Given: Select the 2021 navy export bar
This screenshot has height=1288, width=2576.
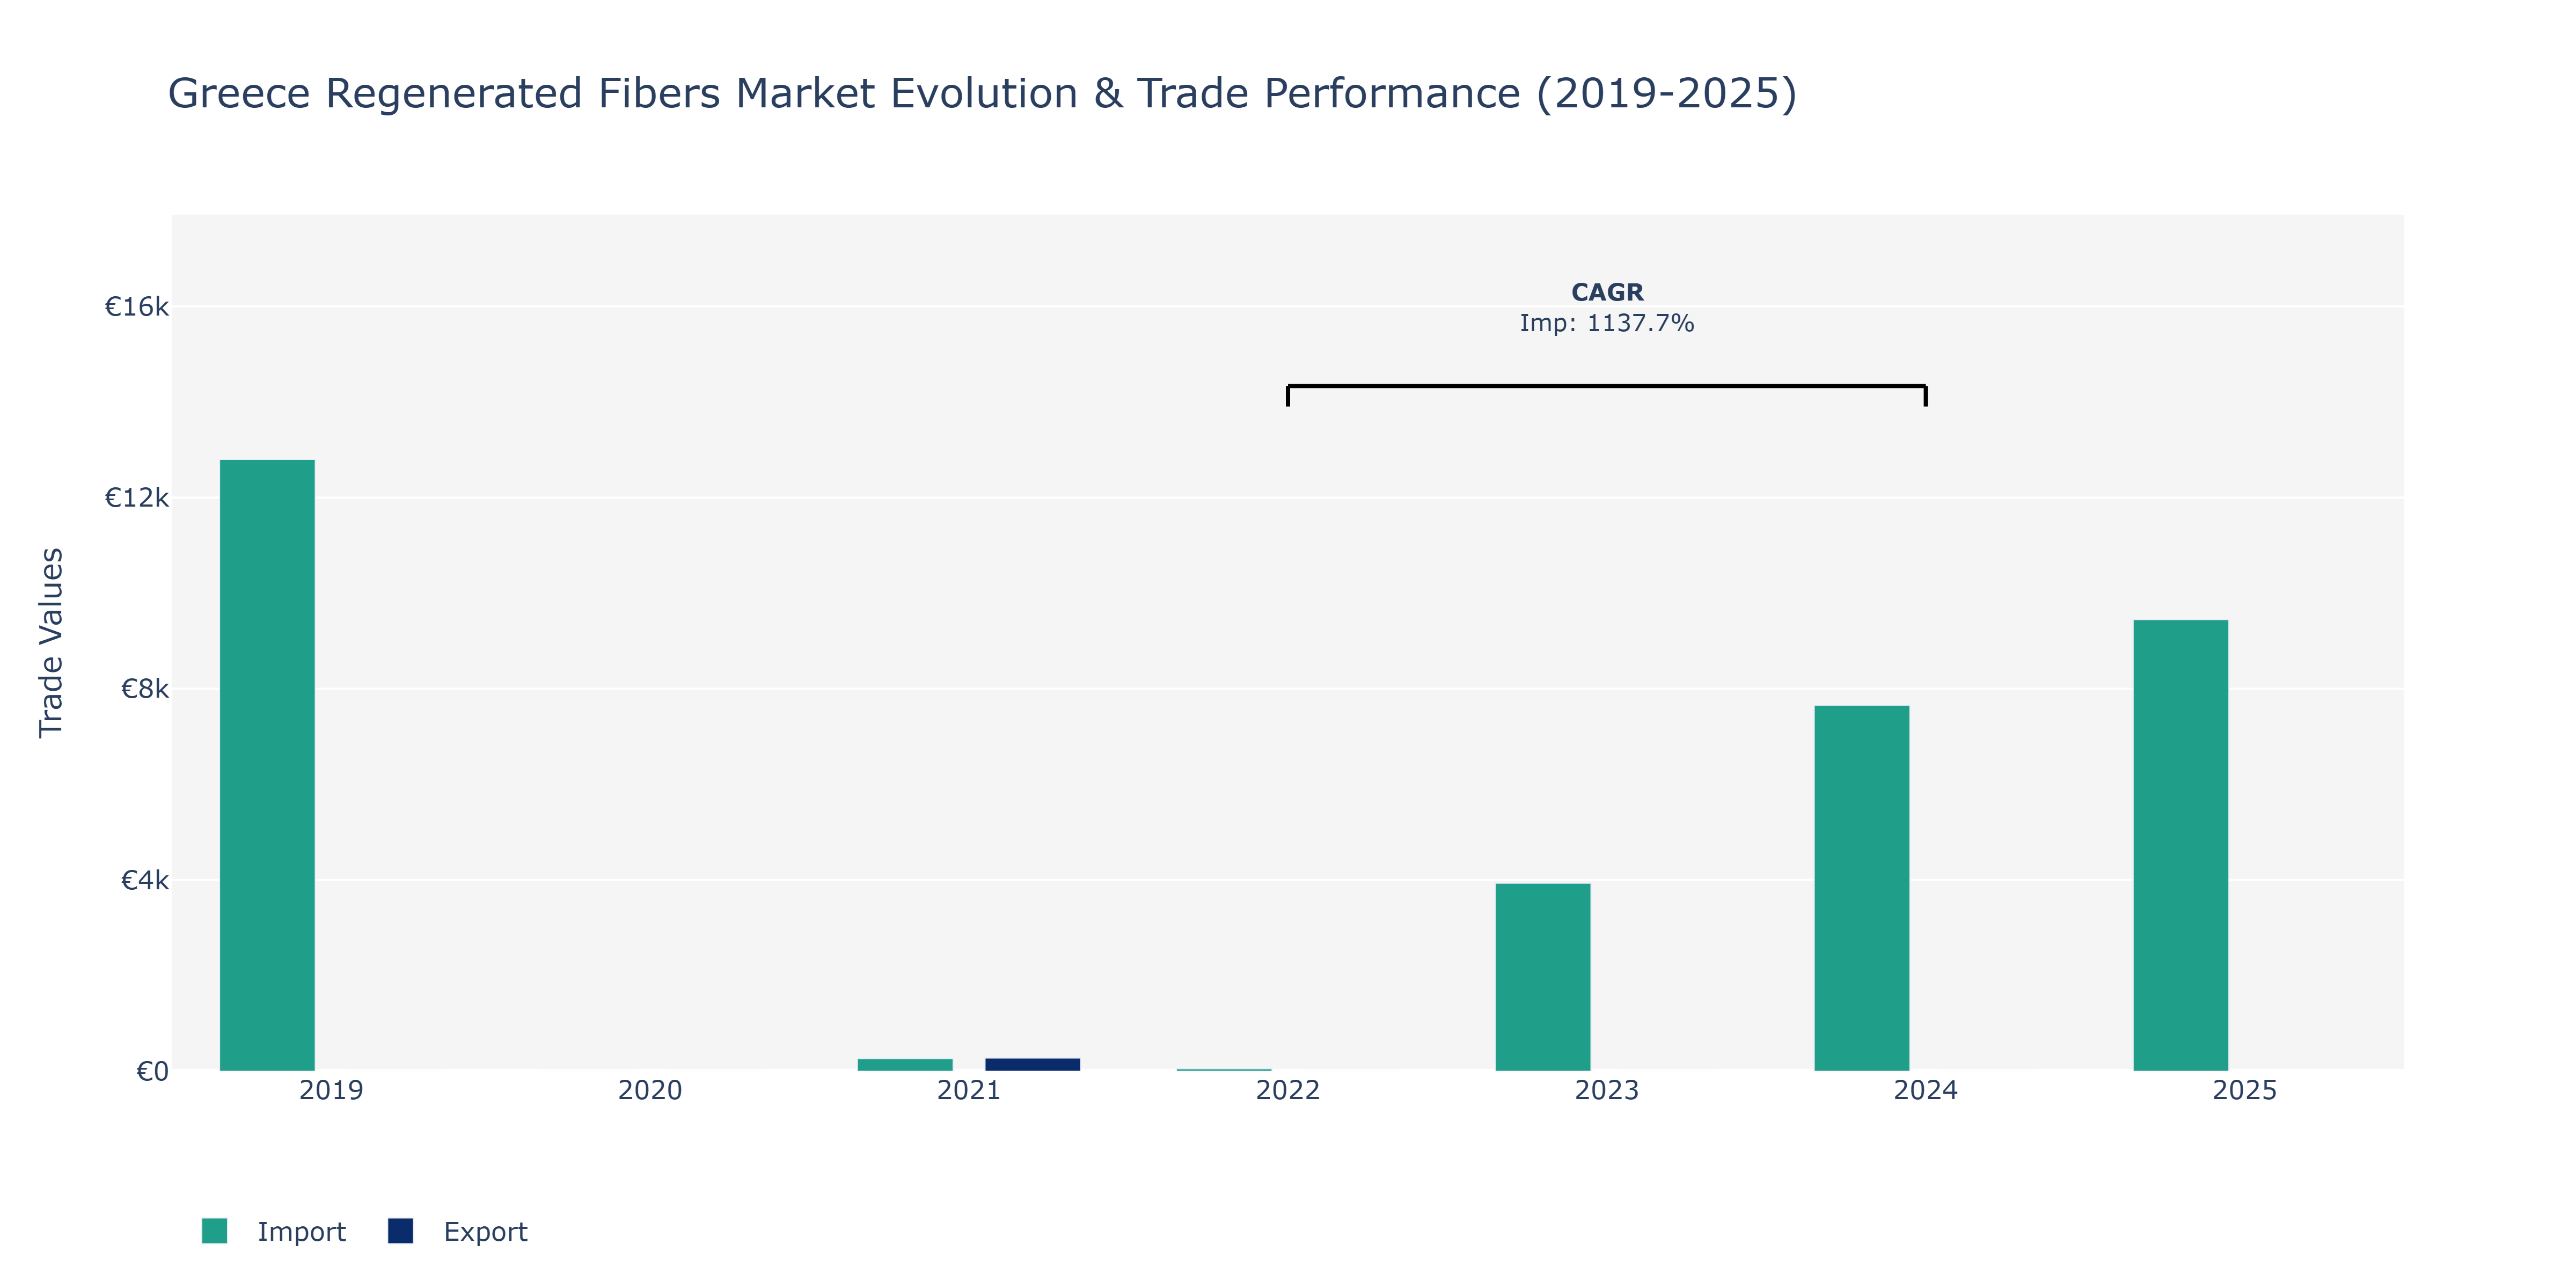Looking at the screenshot, I should [1033, 1064].
